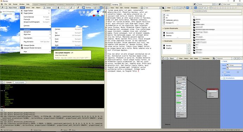Create new folder in file browser

[x=184, y=8]
